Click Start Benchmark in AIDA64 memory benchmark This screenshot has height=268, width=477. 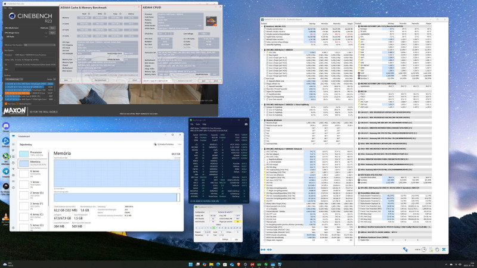coord(100,80)
